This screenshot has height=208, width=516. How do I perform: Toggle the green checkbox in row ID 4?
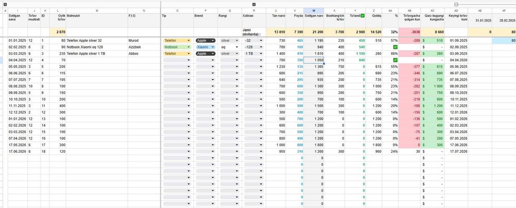pos(395,60)
